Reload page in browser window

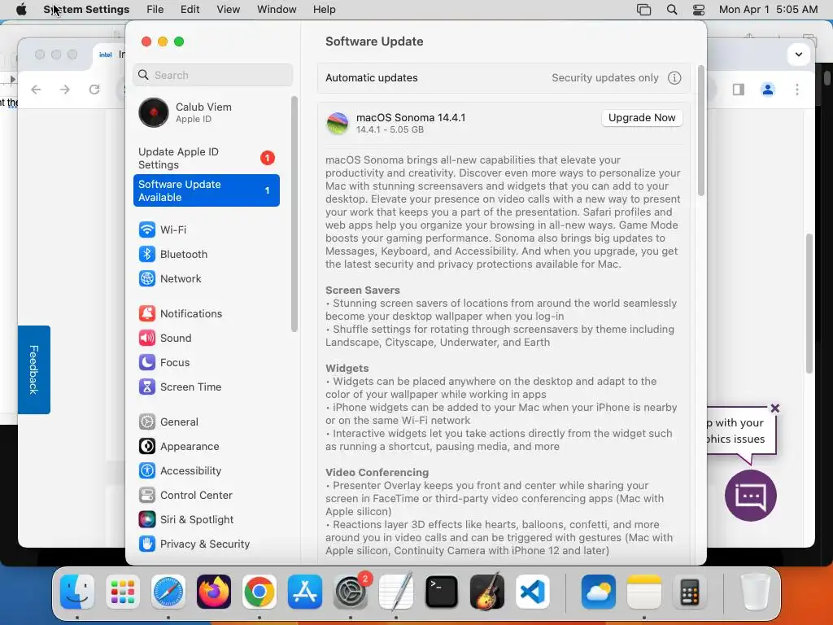coord(94,90)
